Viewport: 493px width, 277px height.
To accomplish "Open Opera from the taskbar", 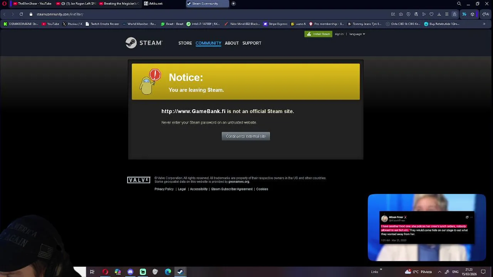I will [105, 272].
